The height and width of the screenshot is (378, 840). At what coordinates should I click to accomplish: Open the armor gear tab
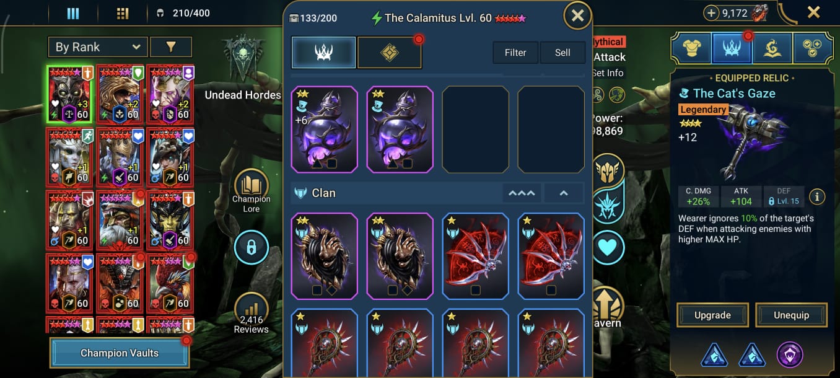coord(691,48)
